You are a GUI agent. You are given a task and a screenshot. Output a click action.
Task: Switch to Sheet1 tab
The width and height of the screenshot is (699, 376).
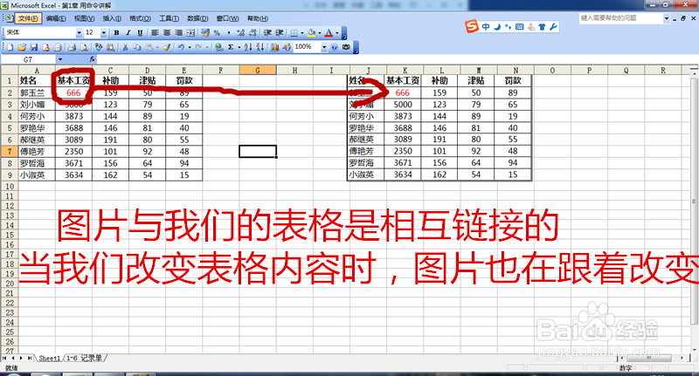click(x=50, y=358)
